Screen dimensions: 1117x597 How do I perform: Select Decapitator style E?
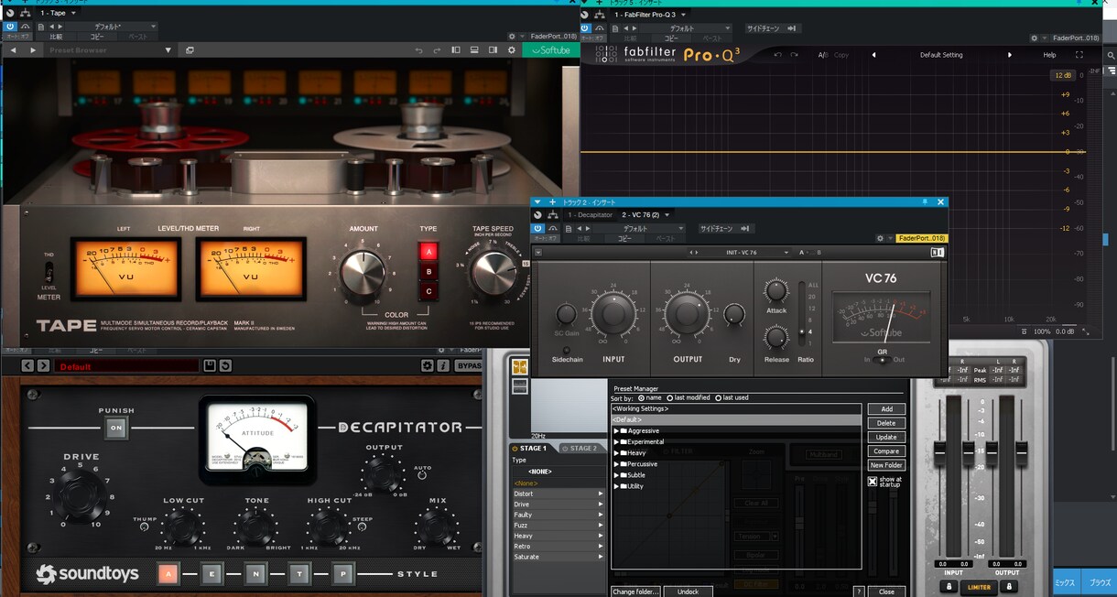coord(211,574)
